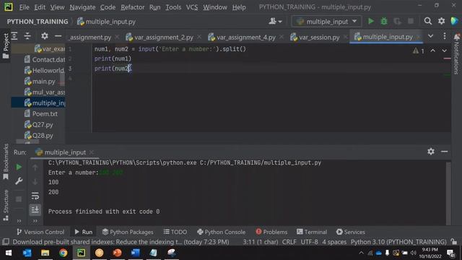Image resolution: width=462 pixels, height=260 pixels.
Task: Toggle the tool window bars icon at the bottom-left corner
Action: pyautogui.click(x=6, y=242)
